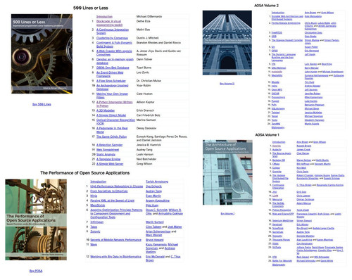Screen dimensions: 352x280
Task: Follow the Buy 500 Lines link
Action: click(42, 104)
